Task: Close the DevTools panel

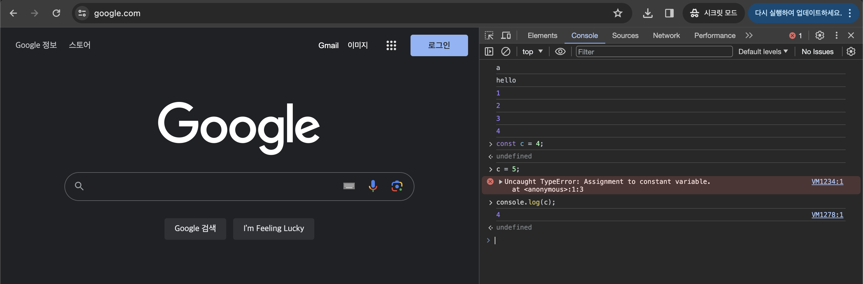Action: click(851, 35)
